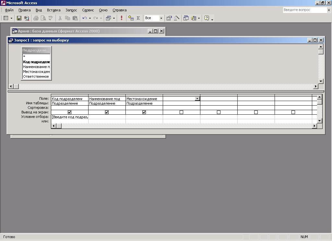The image size is (332, 241).
Task: Open the Top Values 'Все' combo box
Action: tap(161, 18)
